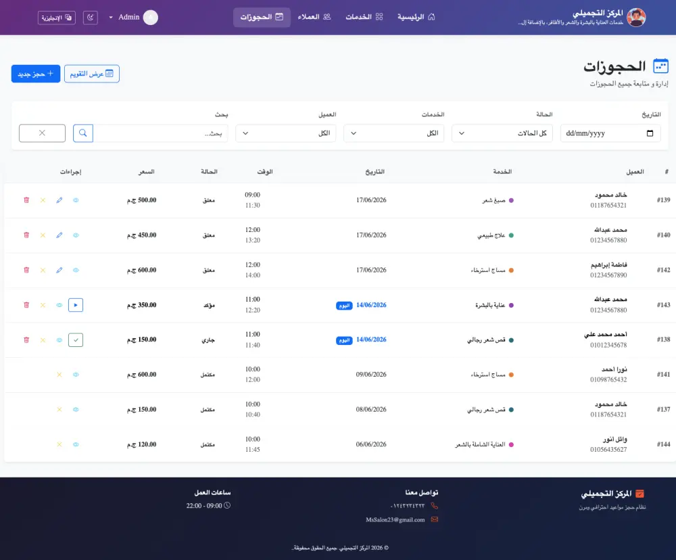Click the search magnifier button
The width and height of the screenshot is (676, 560).
point(83,133)
